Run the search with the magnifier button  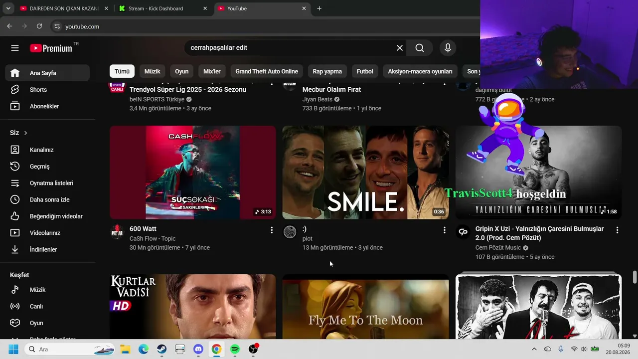pyautogui.click(x=420, y=48)
